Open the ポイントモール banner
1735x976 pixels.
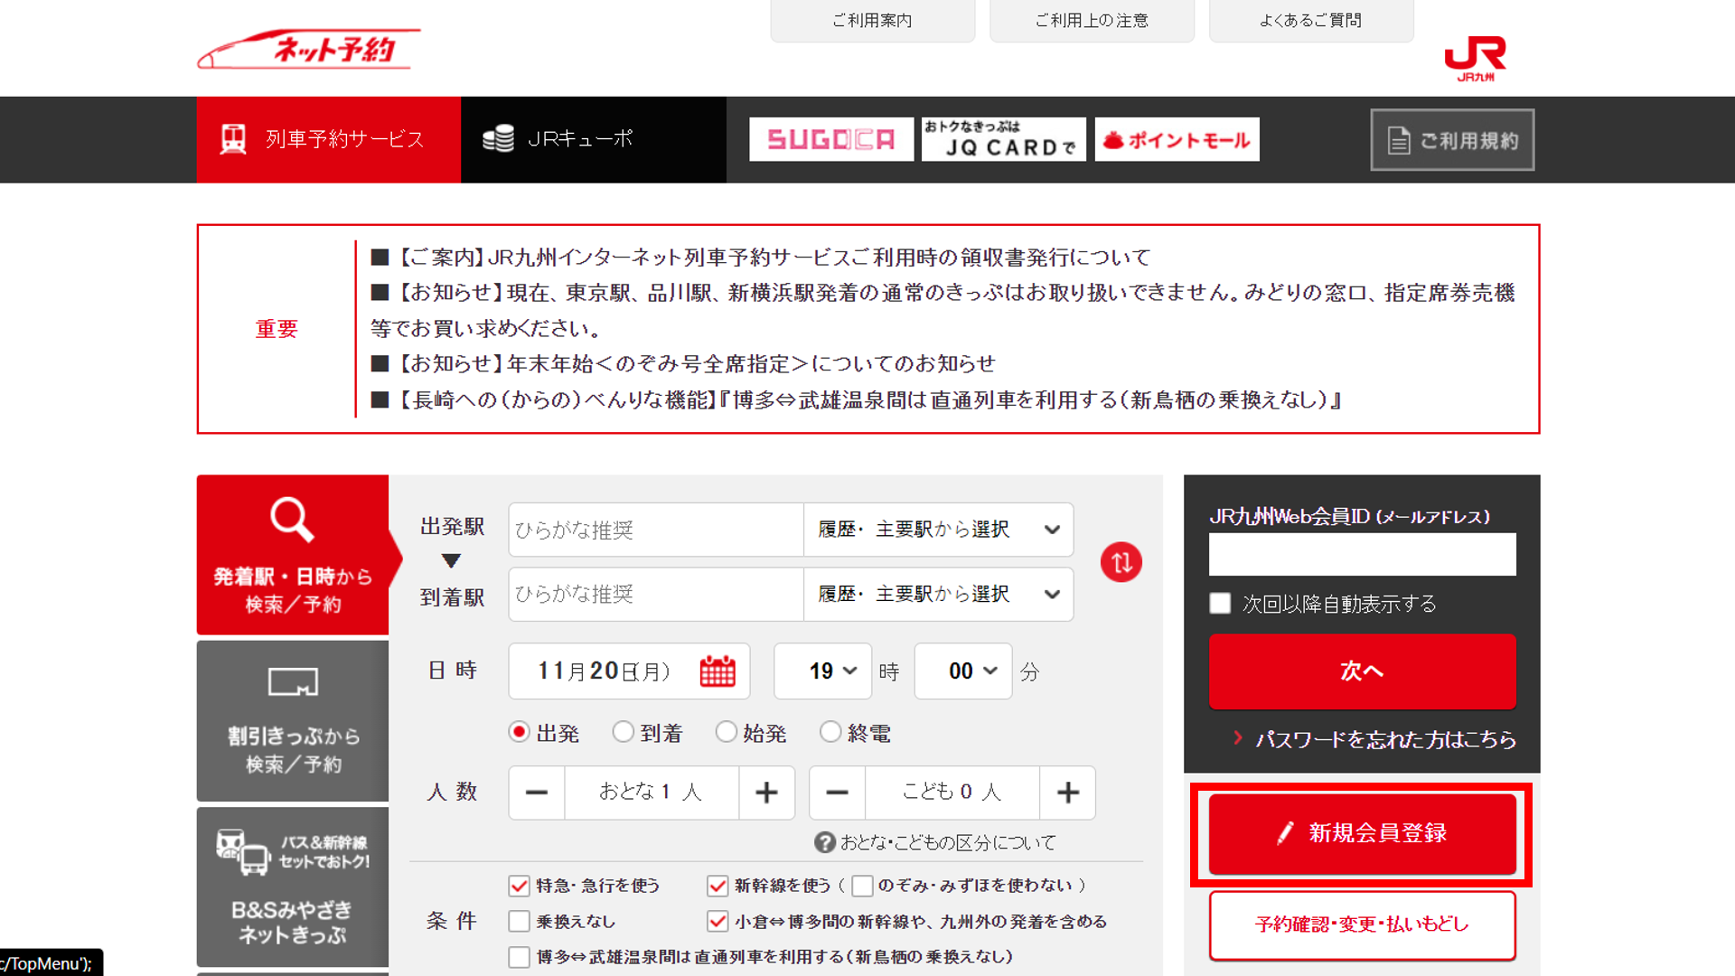pyautogui.click(x=1177, y=139)
